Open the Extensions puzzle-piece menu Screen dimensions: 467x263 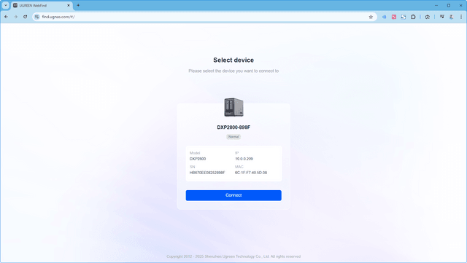click(413, 17)
